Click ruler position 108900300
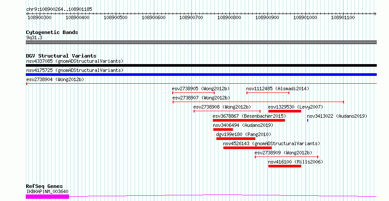Image resolution: width=389 pixels, height=201 pixels. [x=40, y=17]
